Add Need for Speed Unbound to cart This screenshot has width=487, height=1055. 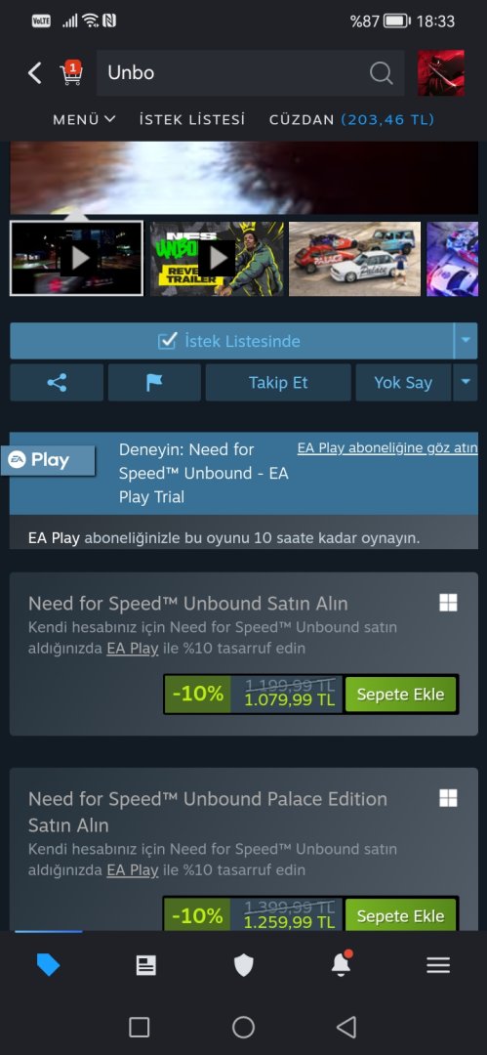point(400,695)
